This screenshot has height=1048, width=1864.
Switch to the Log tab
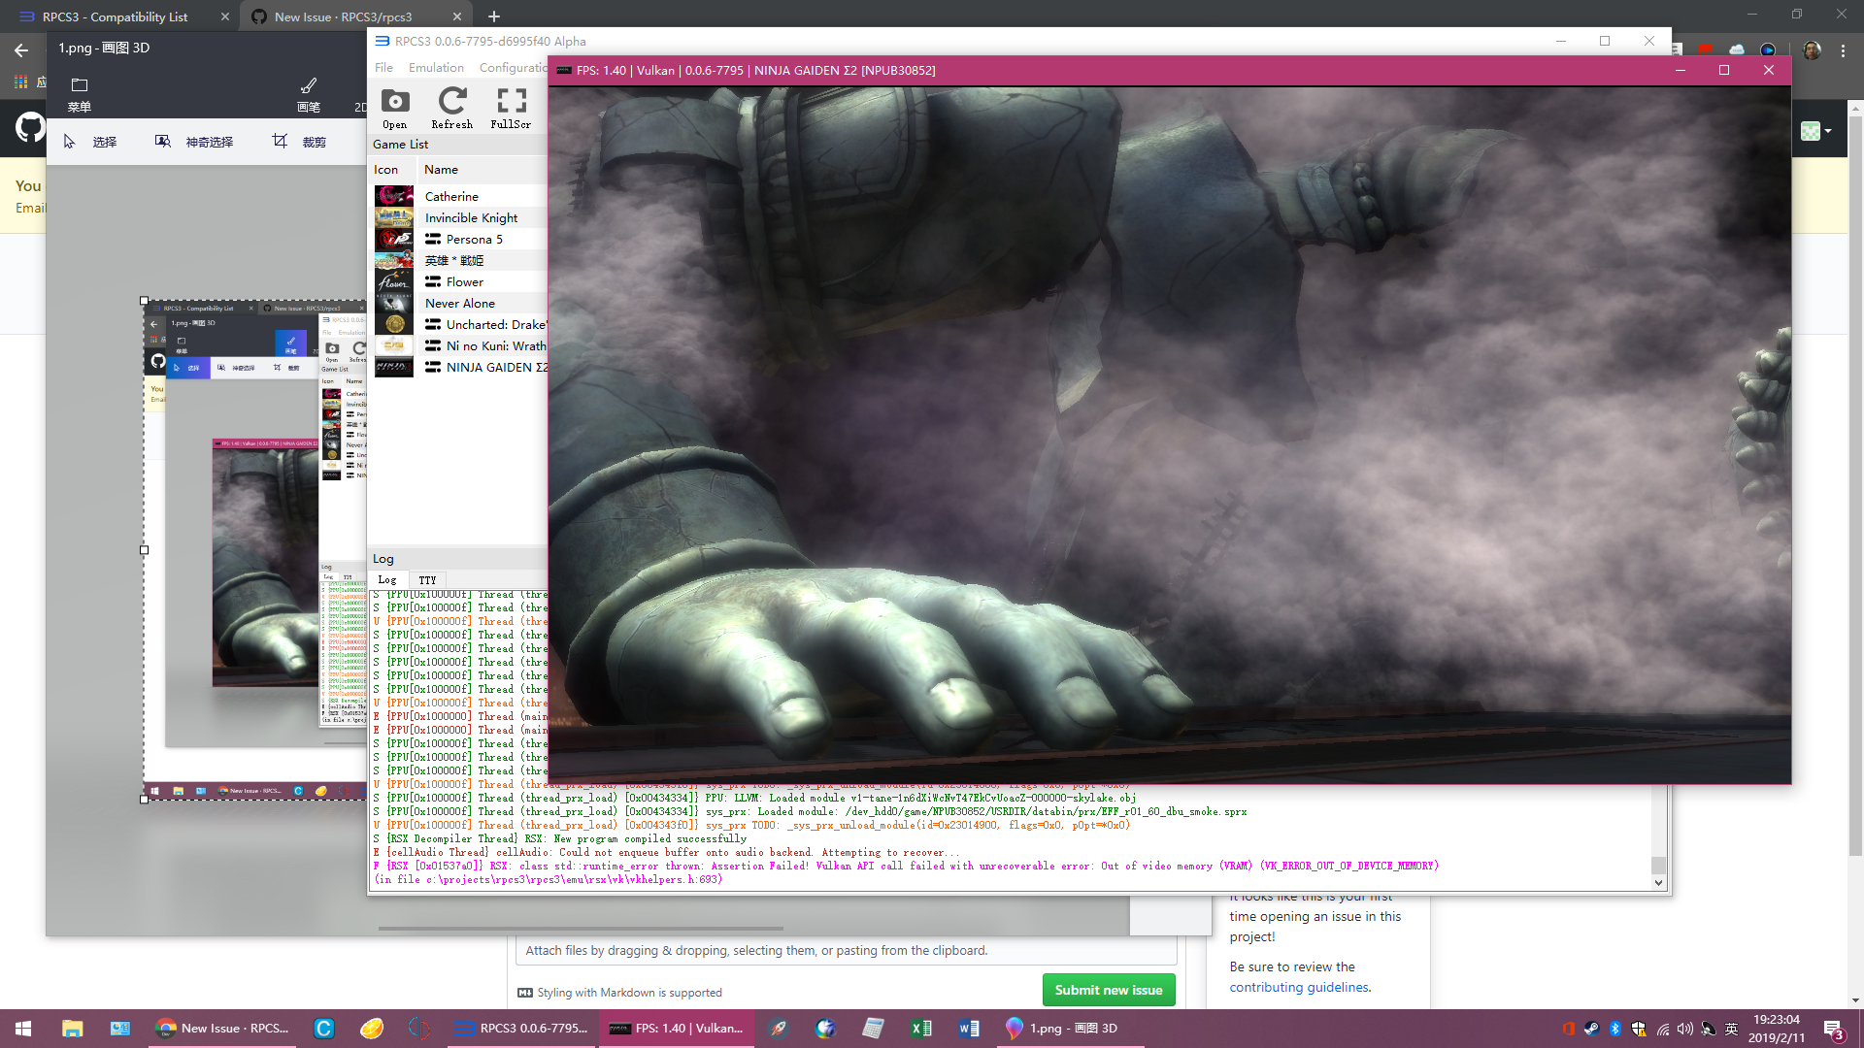click(386, 579)
